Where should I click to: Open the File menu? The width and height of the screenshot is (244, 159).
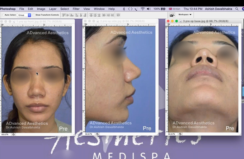[22, 9]
